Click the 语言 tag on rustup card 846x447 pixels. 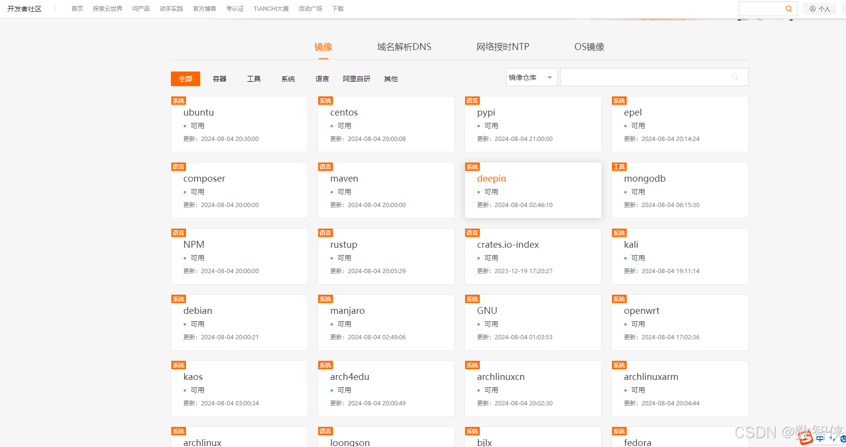326,233
